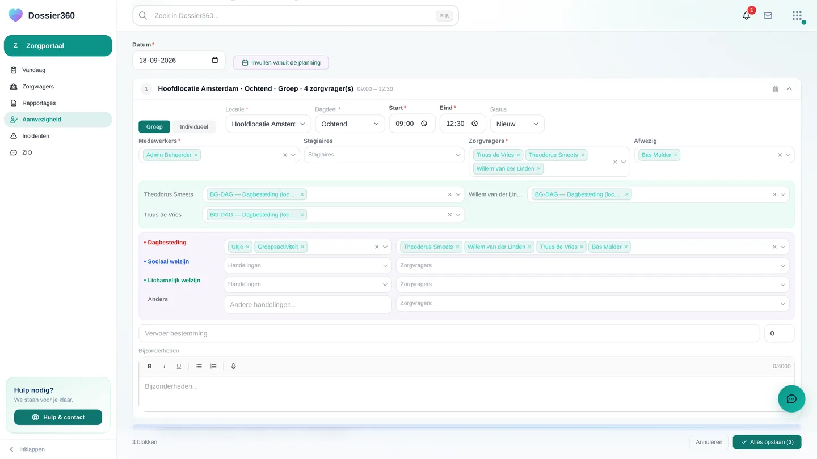Collapse the sidebar with Inklappen
Image resolution: width=817 pixels, height=459 pixels.
tap(27, 449)
